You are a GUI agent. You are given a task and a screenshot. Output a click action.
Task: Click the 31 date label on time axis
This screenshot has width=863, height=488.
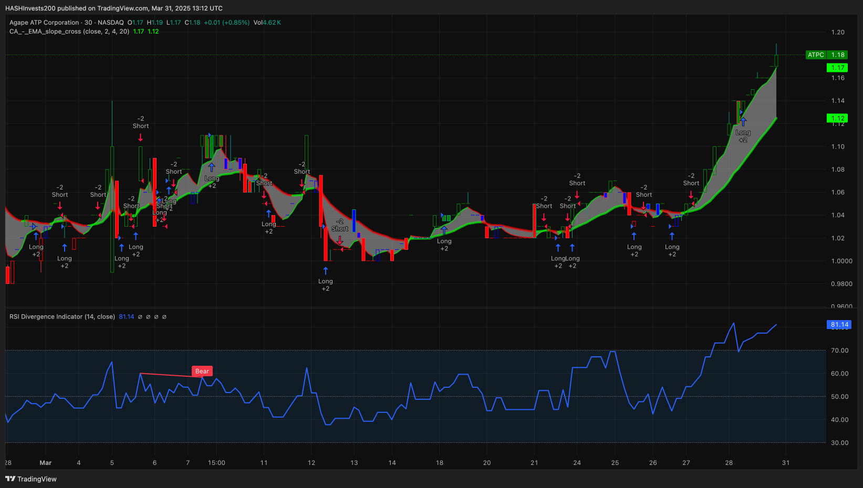click(786, 463)
